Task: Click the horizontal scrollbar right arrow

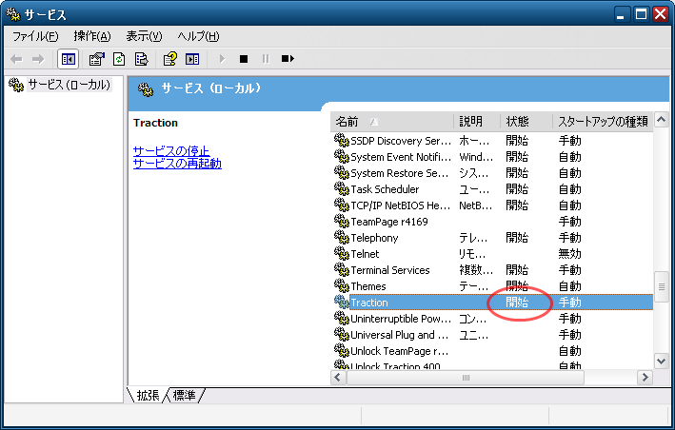Action: click(x=645, y=378)
